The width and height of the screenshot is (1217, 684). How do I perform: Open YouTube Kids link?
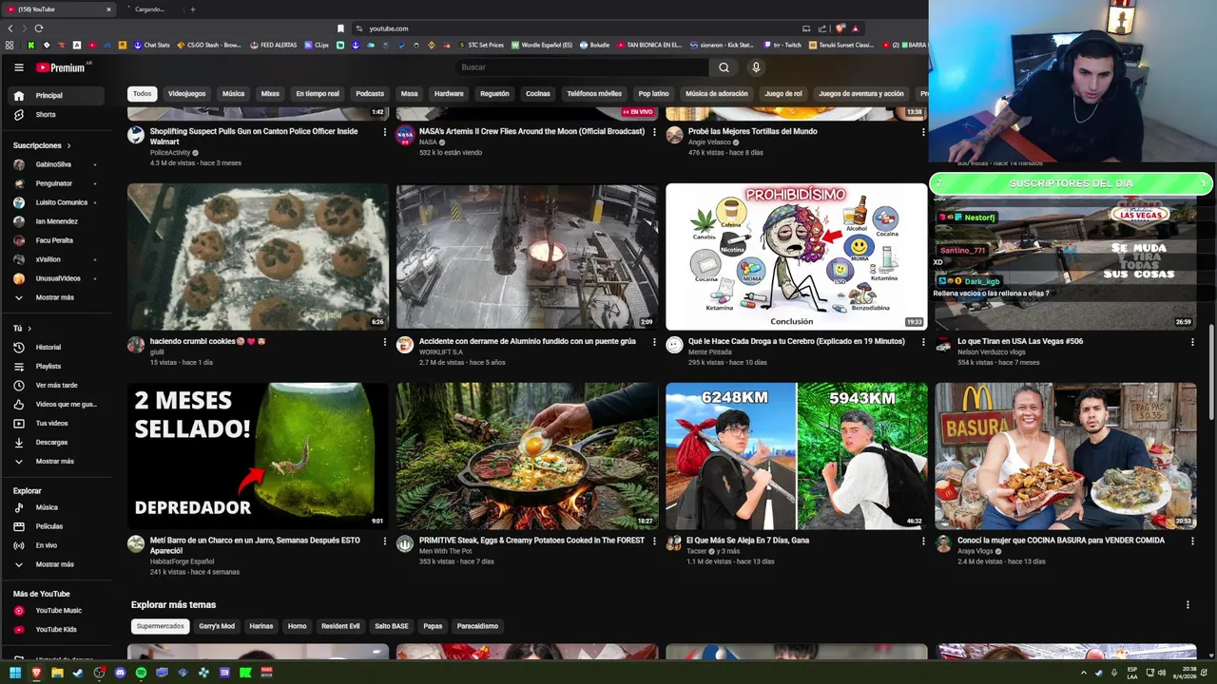57,630
